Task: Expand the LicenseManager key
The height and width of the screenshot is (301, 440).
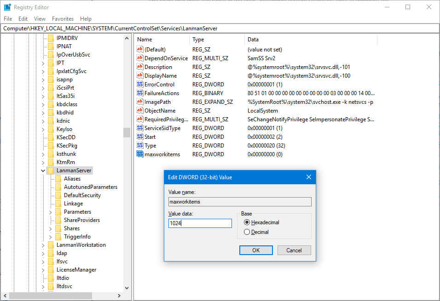Action: click(x=43, y=270)
